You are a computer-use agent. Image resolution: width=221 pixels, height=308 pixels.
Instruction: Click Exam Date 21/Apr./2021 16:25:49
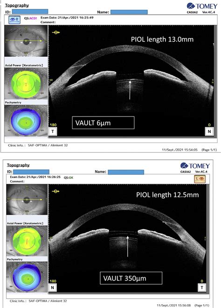(67, 18)
